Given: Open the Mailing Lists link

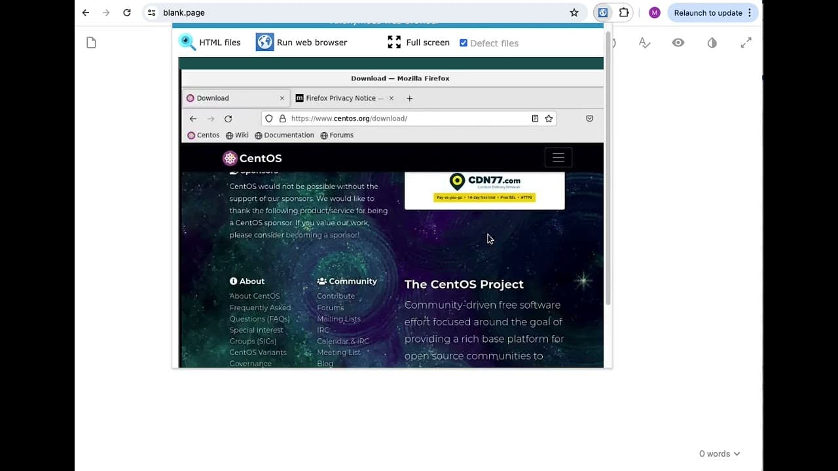Looking at the screenshot, I should pos(338,319).
